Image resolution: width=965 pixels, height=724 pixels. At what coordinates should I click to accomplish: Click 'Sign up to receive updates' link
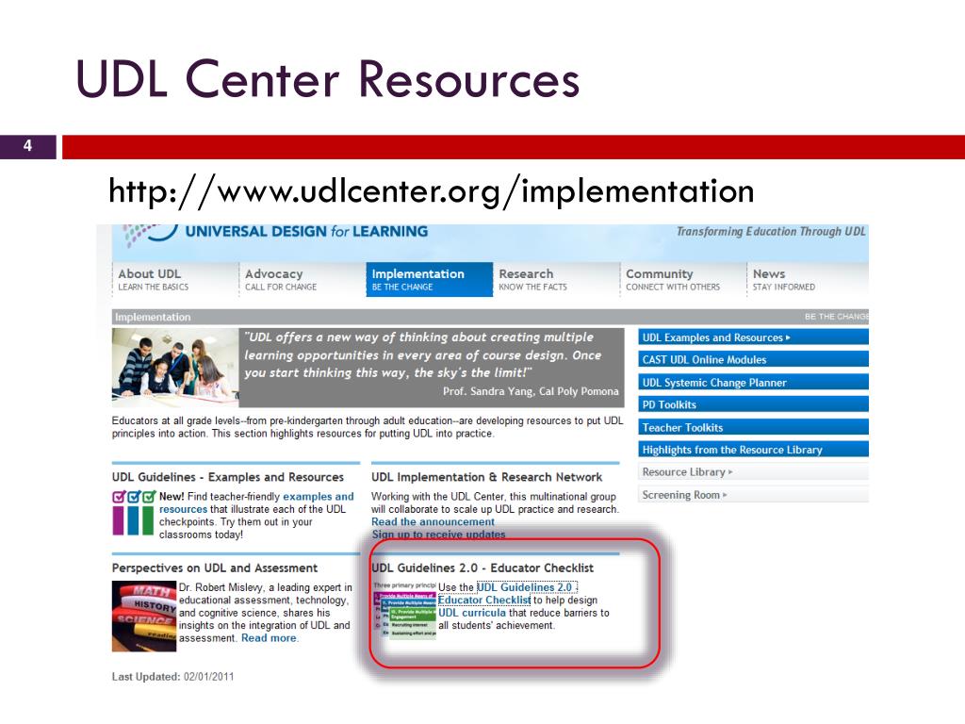click(x=438, y=535)
